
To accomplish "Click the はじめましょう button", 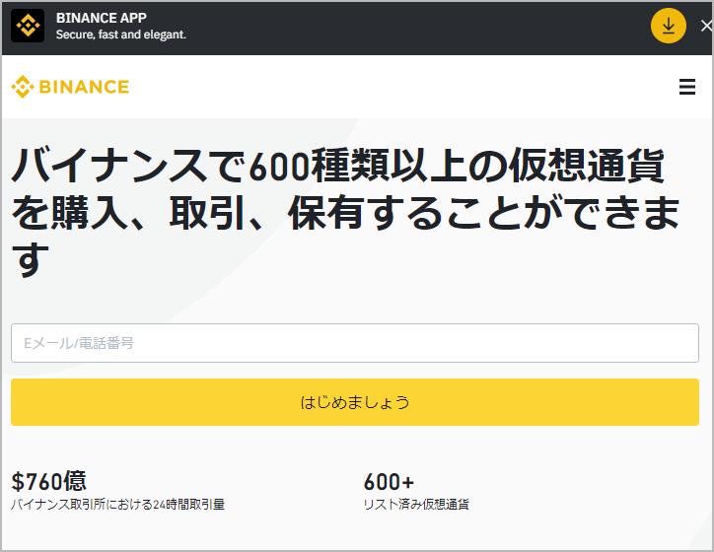I will click(x=355, y=402).
